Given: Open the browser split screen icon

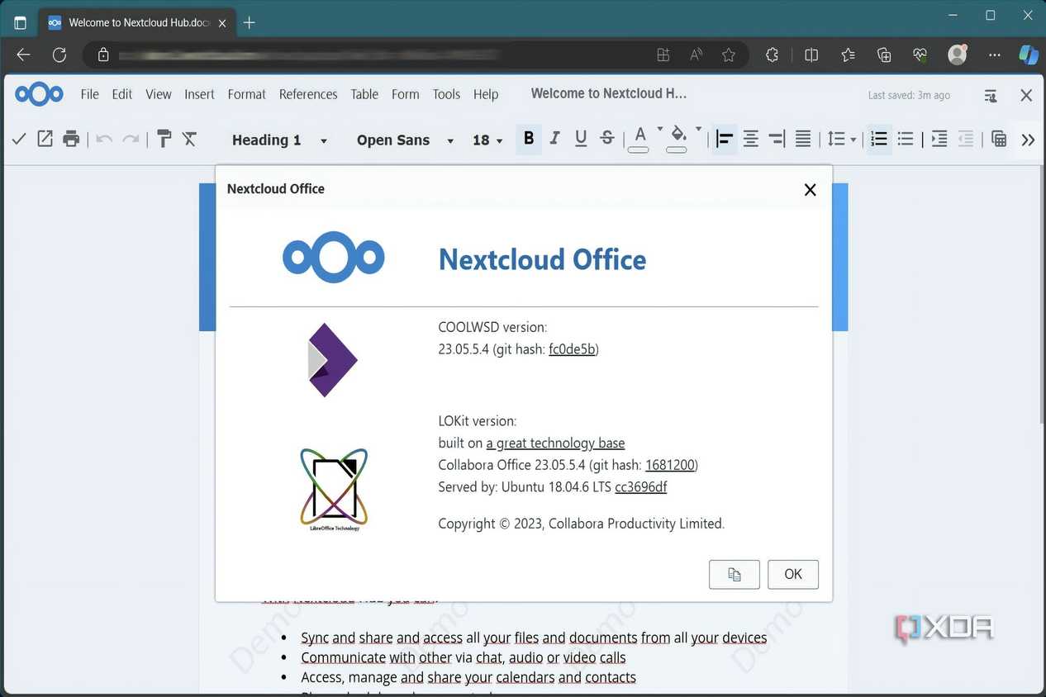Looking at the screenshot, I should 811,55.
